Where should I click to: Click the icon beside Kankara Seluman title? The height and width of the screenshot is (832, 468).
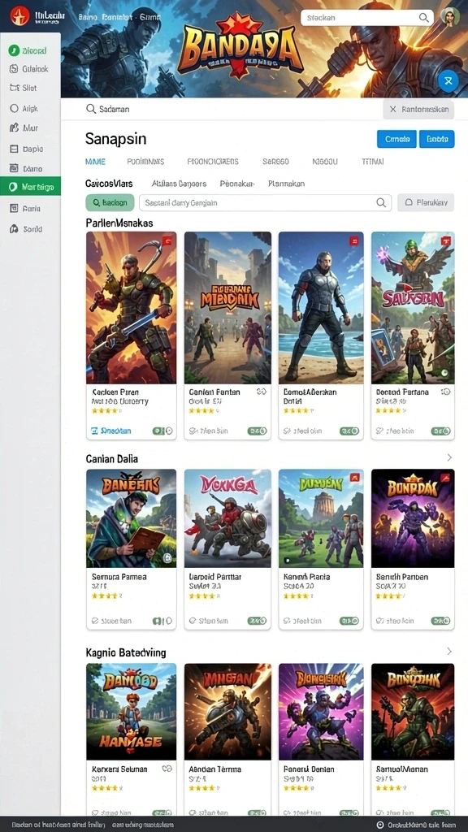pos(167,769)
